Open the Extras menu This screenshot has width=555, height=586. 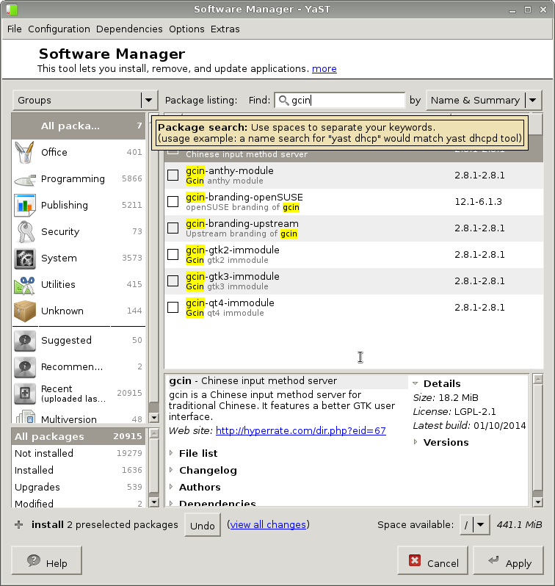225,29
